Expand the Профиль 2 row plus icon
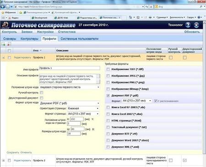Viewport: 206px width, 167px height. click(3, 161)
